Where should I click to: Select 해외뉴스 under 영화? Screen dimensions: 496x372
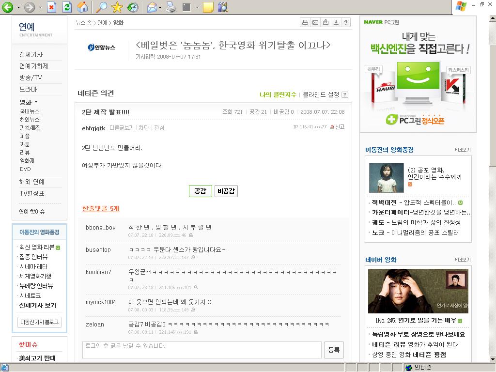(30, 120)
